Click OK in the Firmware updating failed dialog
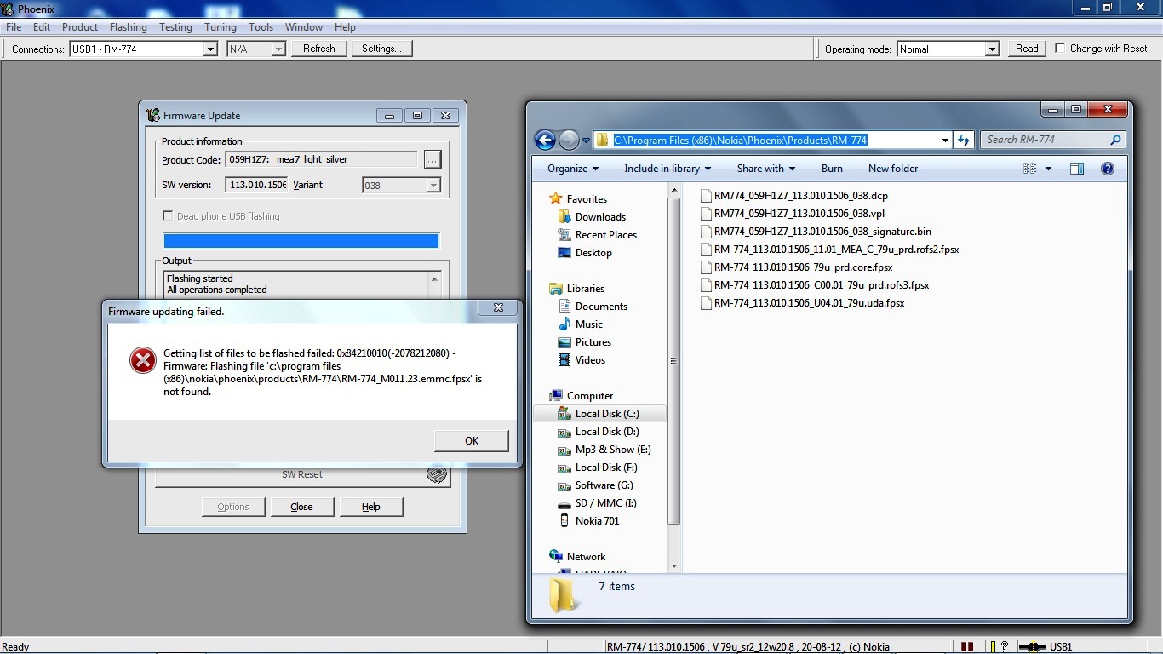The image size is (1163, 654). tap(471, 440)
